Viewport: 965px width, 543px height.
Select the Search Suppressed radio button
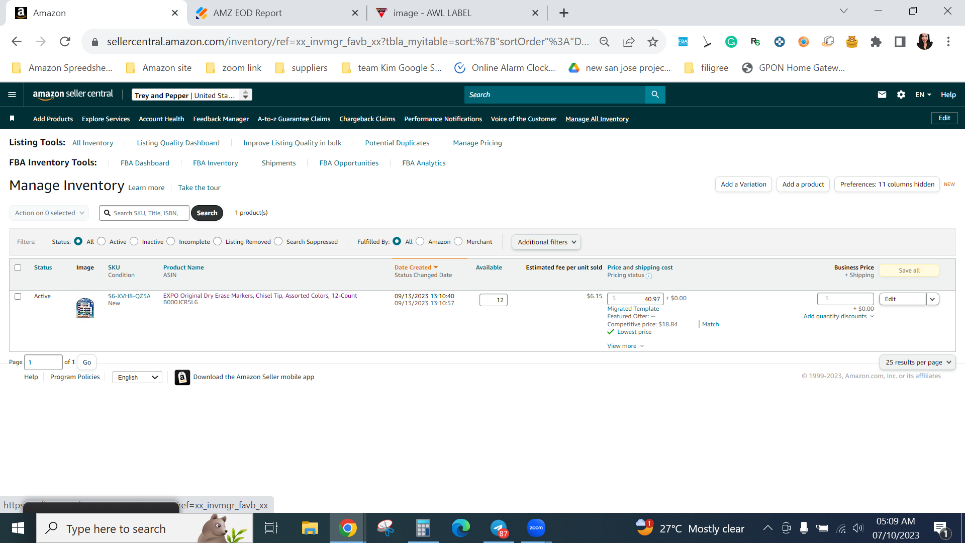point(278,241)
